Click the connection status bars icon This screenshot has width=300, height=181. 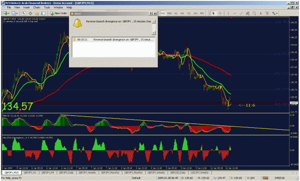click(x=265, y=178)
